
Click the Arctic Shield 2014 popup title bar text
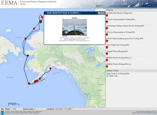[x=64, y=13]
